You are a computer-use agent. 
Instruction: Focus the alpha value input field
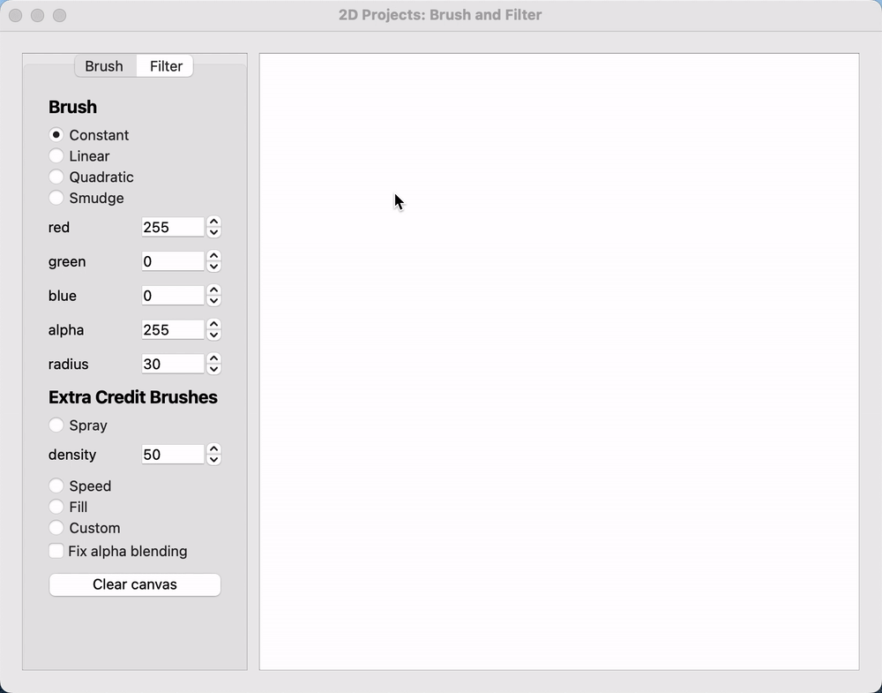pos(172,330)
